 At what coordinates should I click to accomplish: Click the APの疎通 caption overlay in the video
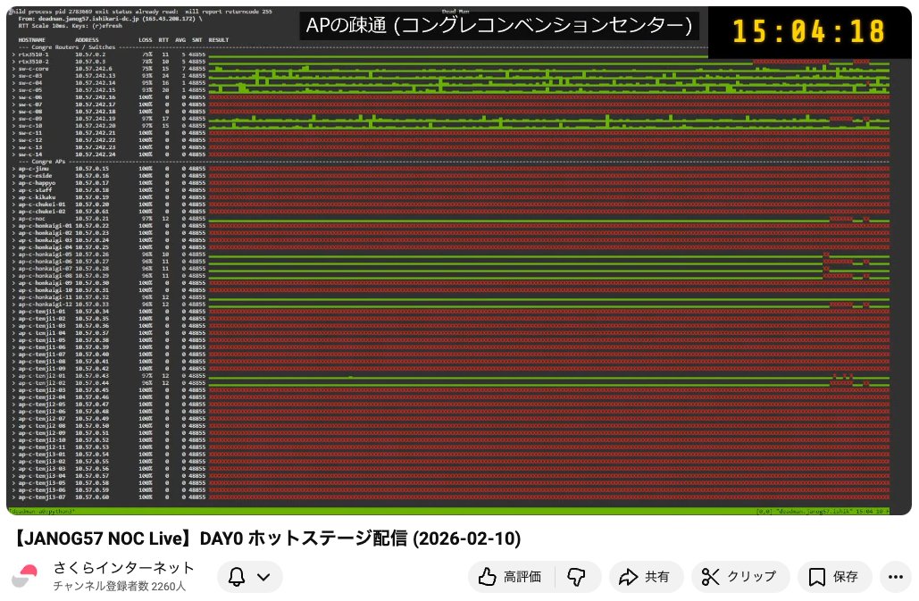point(498,25)
